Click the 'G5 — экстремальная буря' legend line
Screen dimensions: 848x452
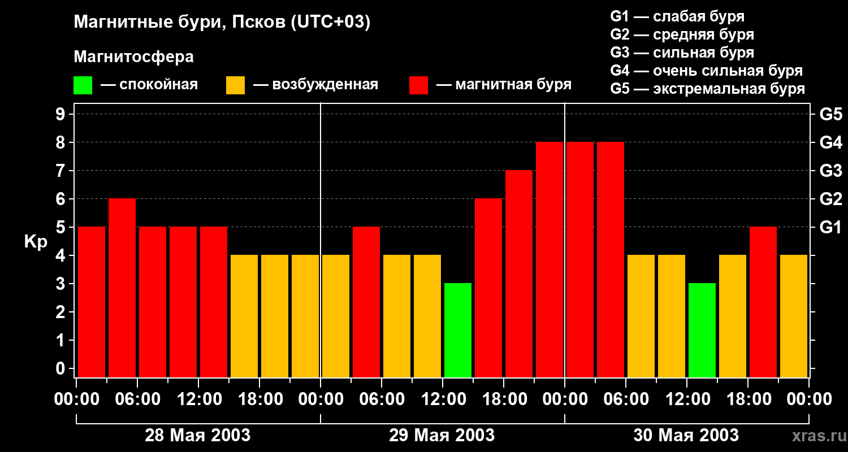click(708, 89)
